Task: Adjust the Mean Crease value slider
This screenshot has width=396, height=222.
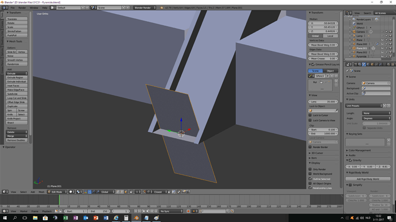Action: pos(323,58)
